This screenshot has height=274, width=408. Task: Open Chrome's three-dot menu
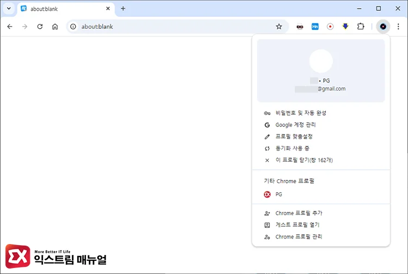tap(398, 27)
